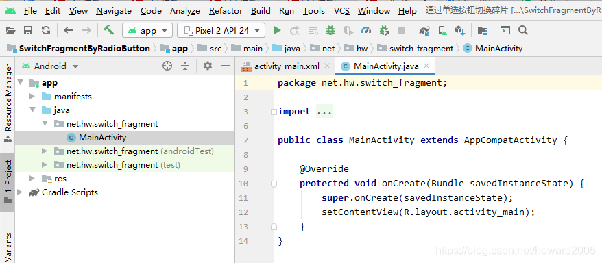Image resolution: width=602 pixels, height=263 pixels.
Task: Run app with the green play button
Action: [277, 30]
